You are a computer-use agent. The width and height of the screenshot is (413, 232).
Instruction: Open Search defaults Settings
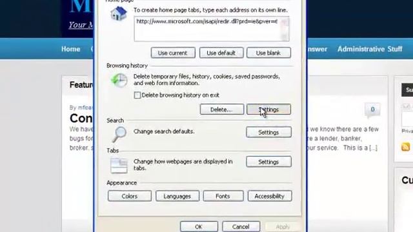(268, 132)
